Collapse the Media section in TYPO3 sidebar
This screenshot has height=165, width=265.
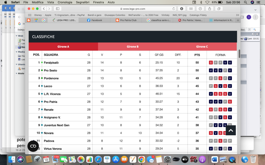[17, 52]
